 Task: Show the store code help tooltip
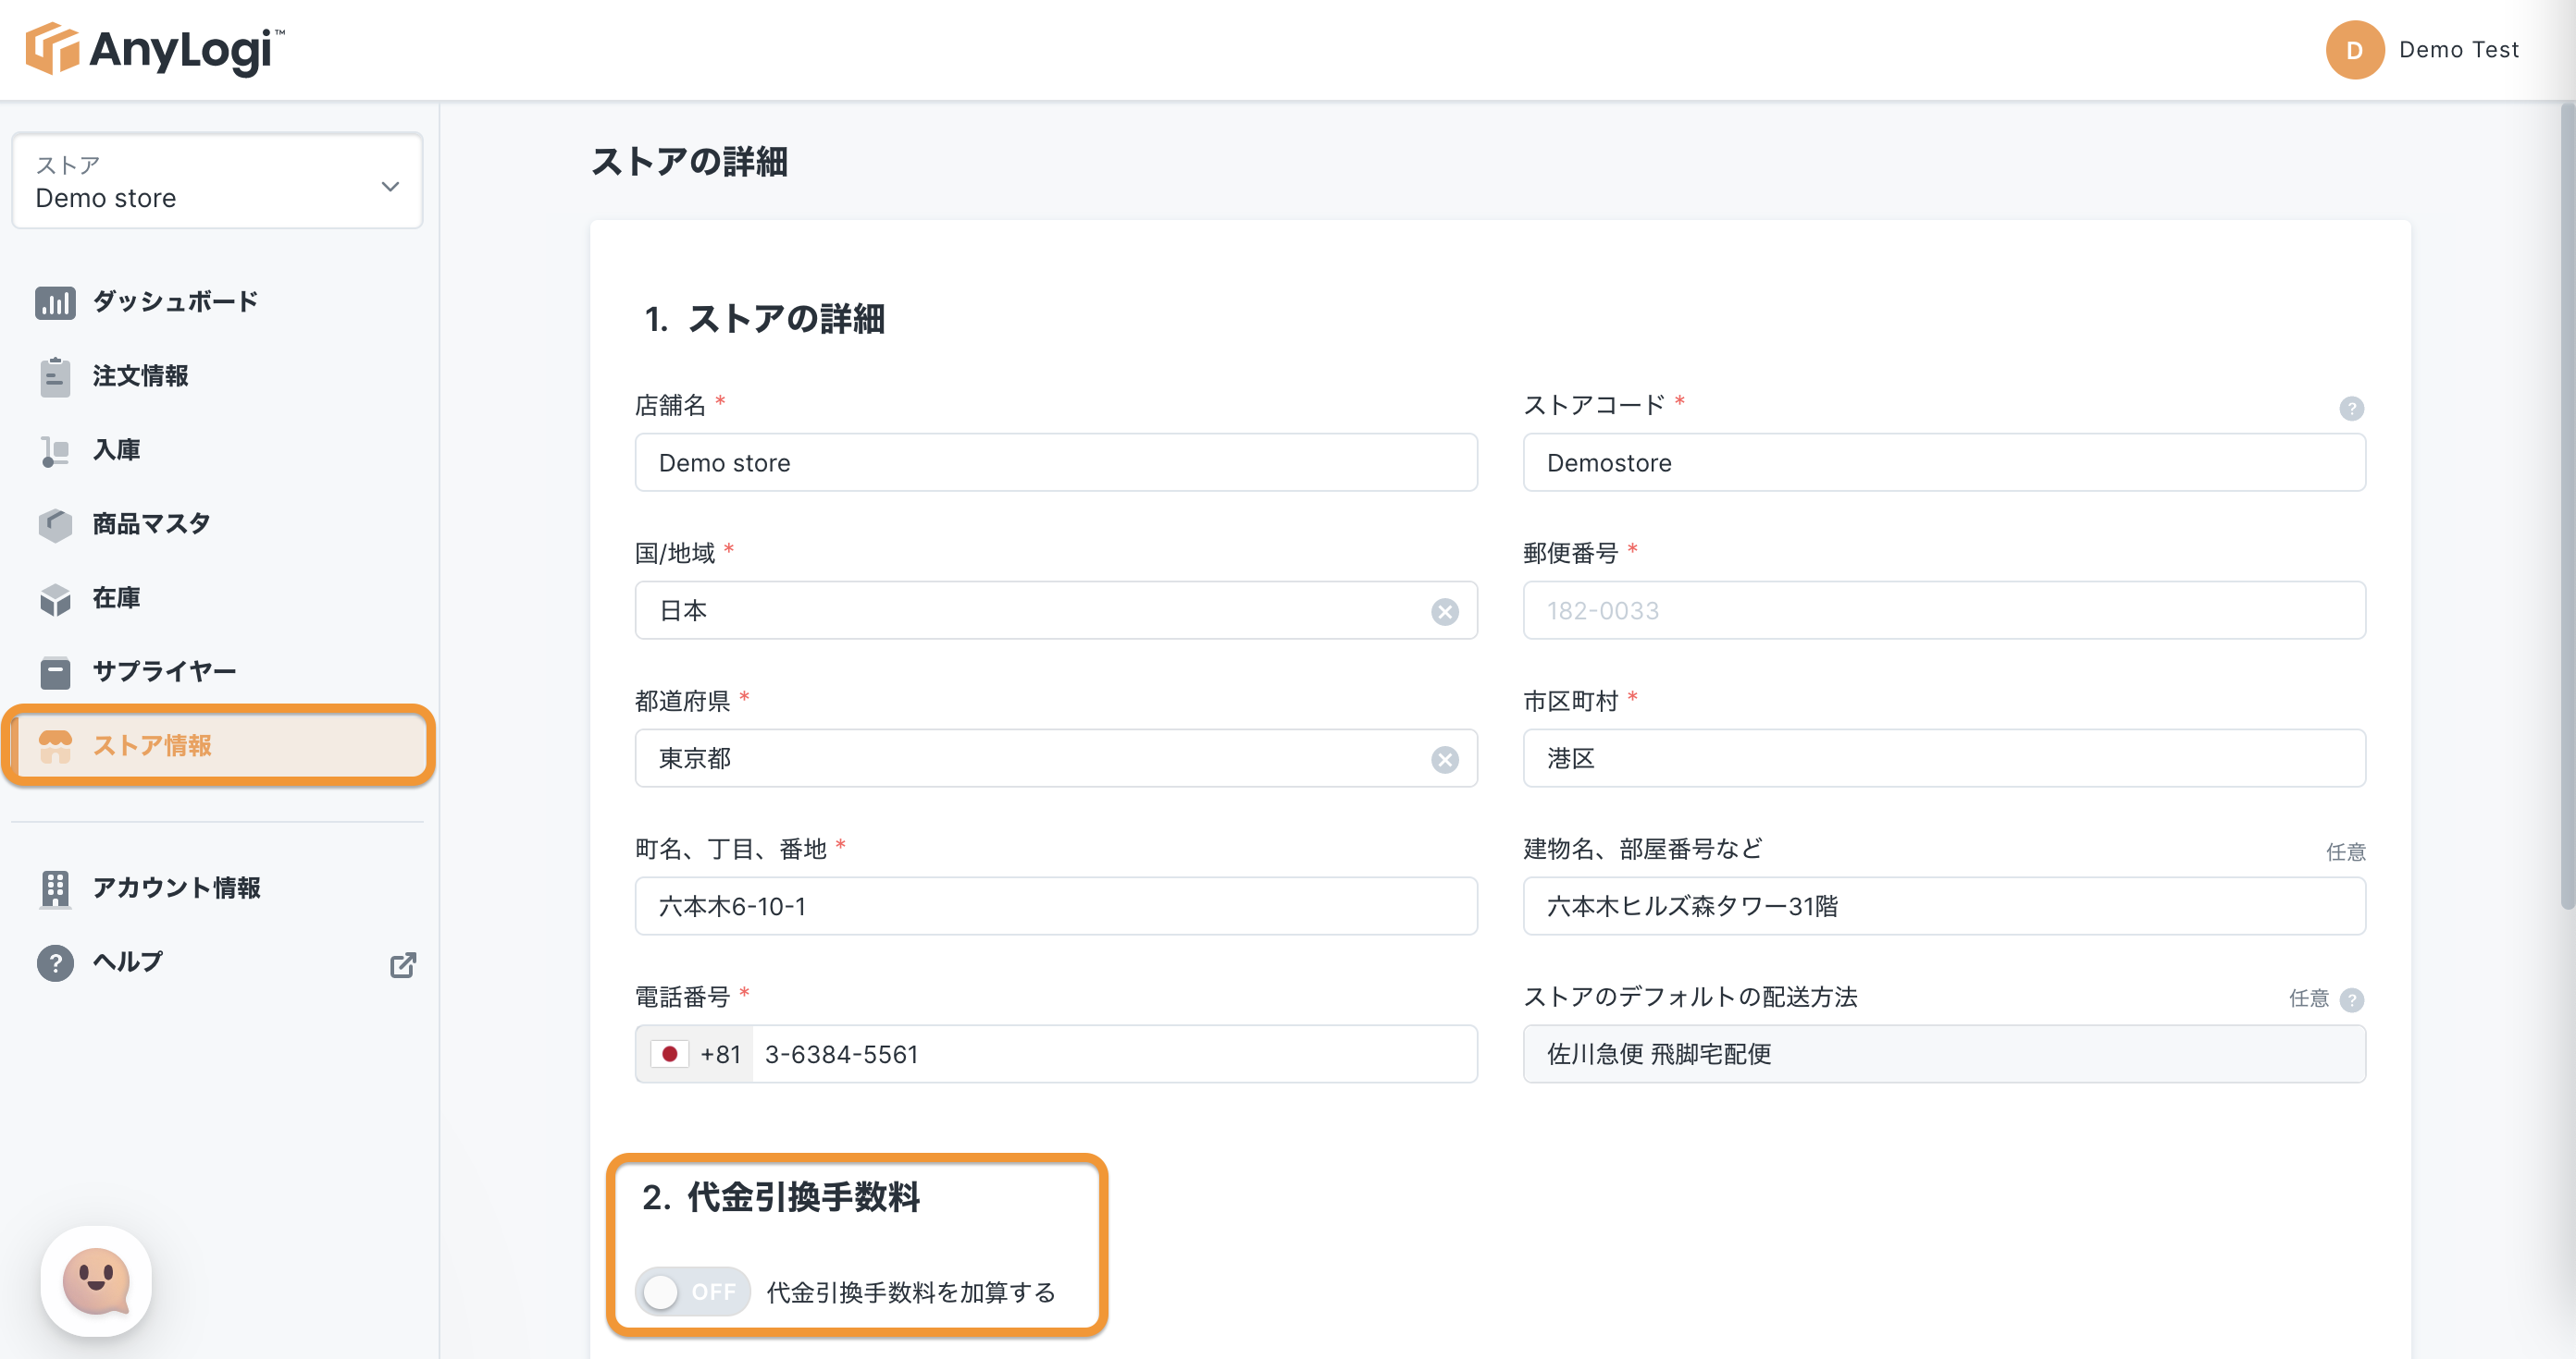[2351, 408]
